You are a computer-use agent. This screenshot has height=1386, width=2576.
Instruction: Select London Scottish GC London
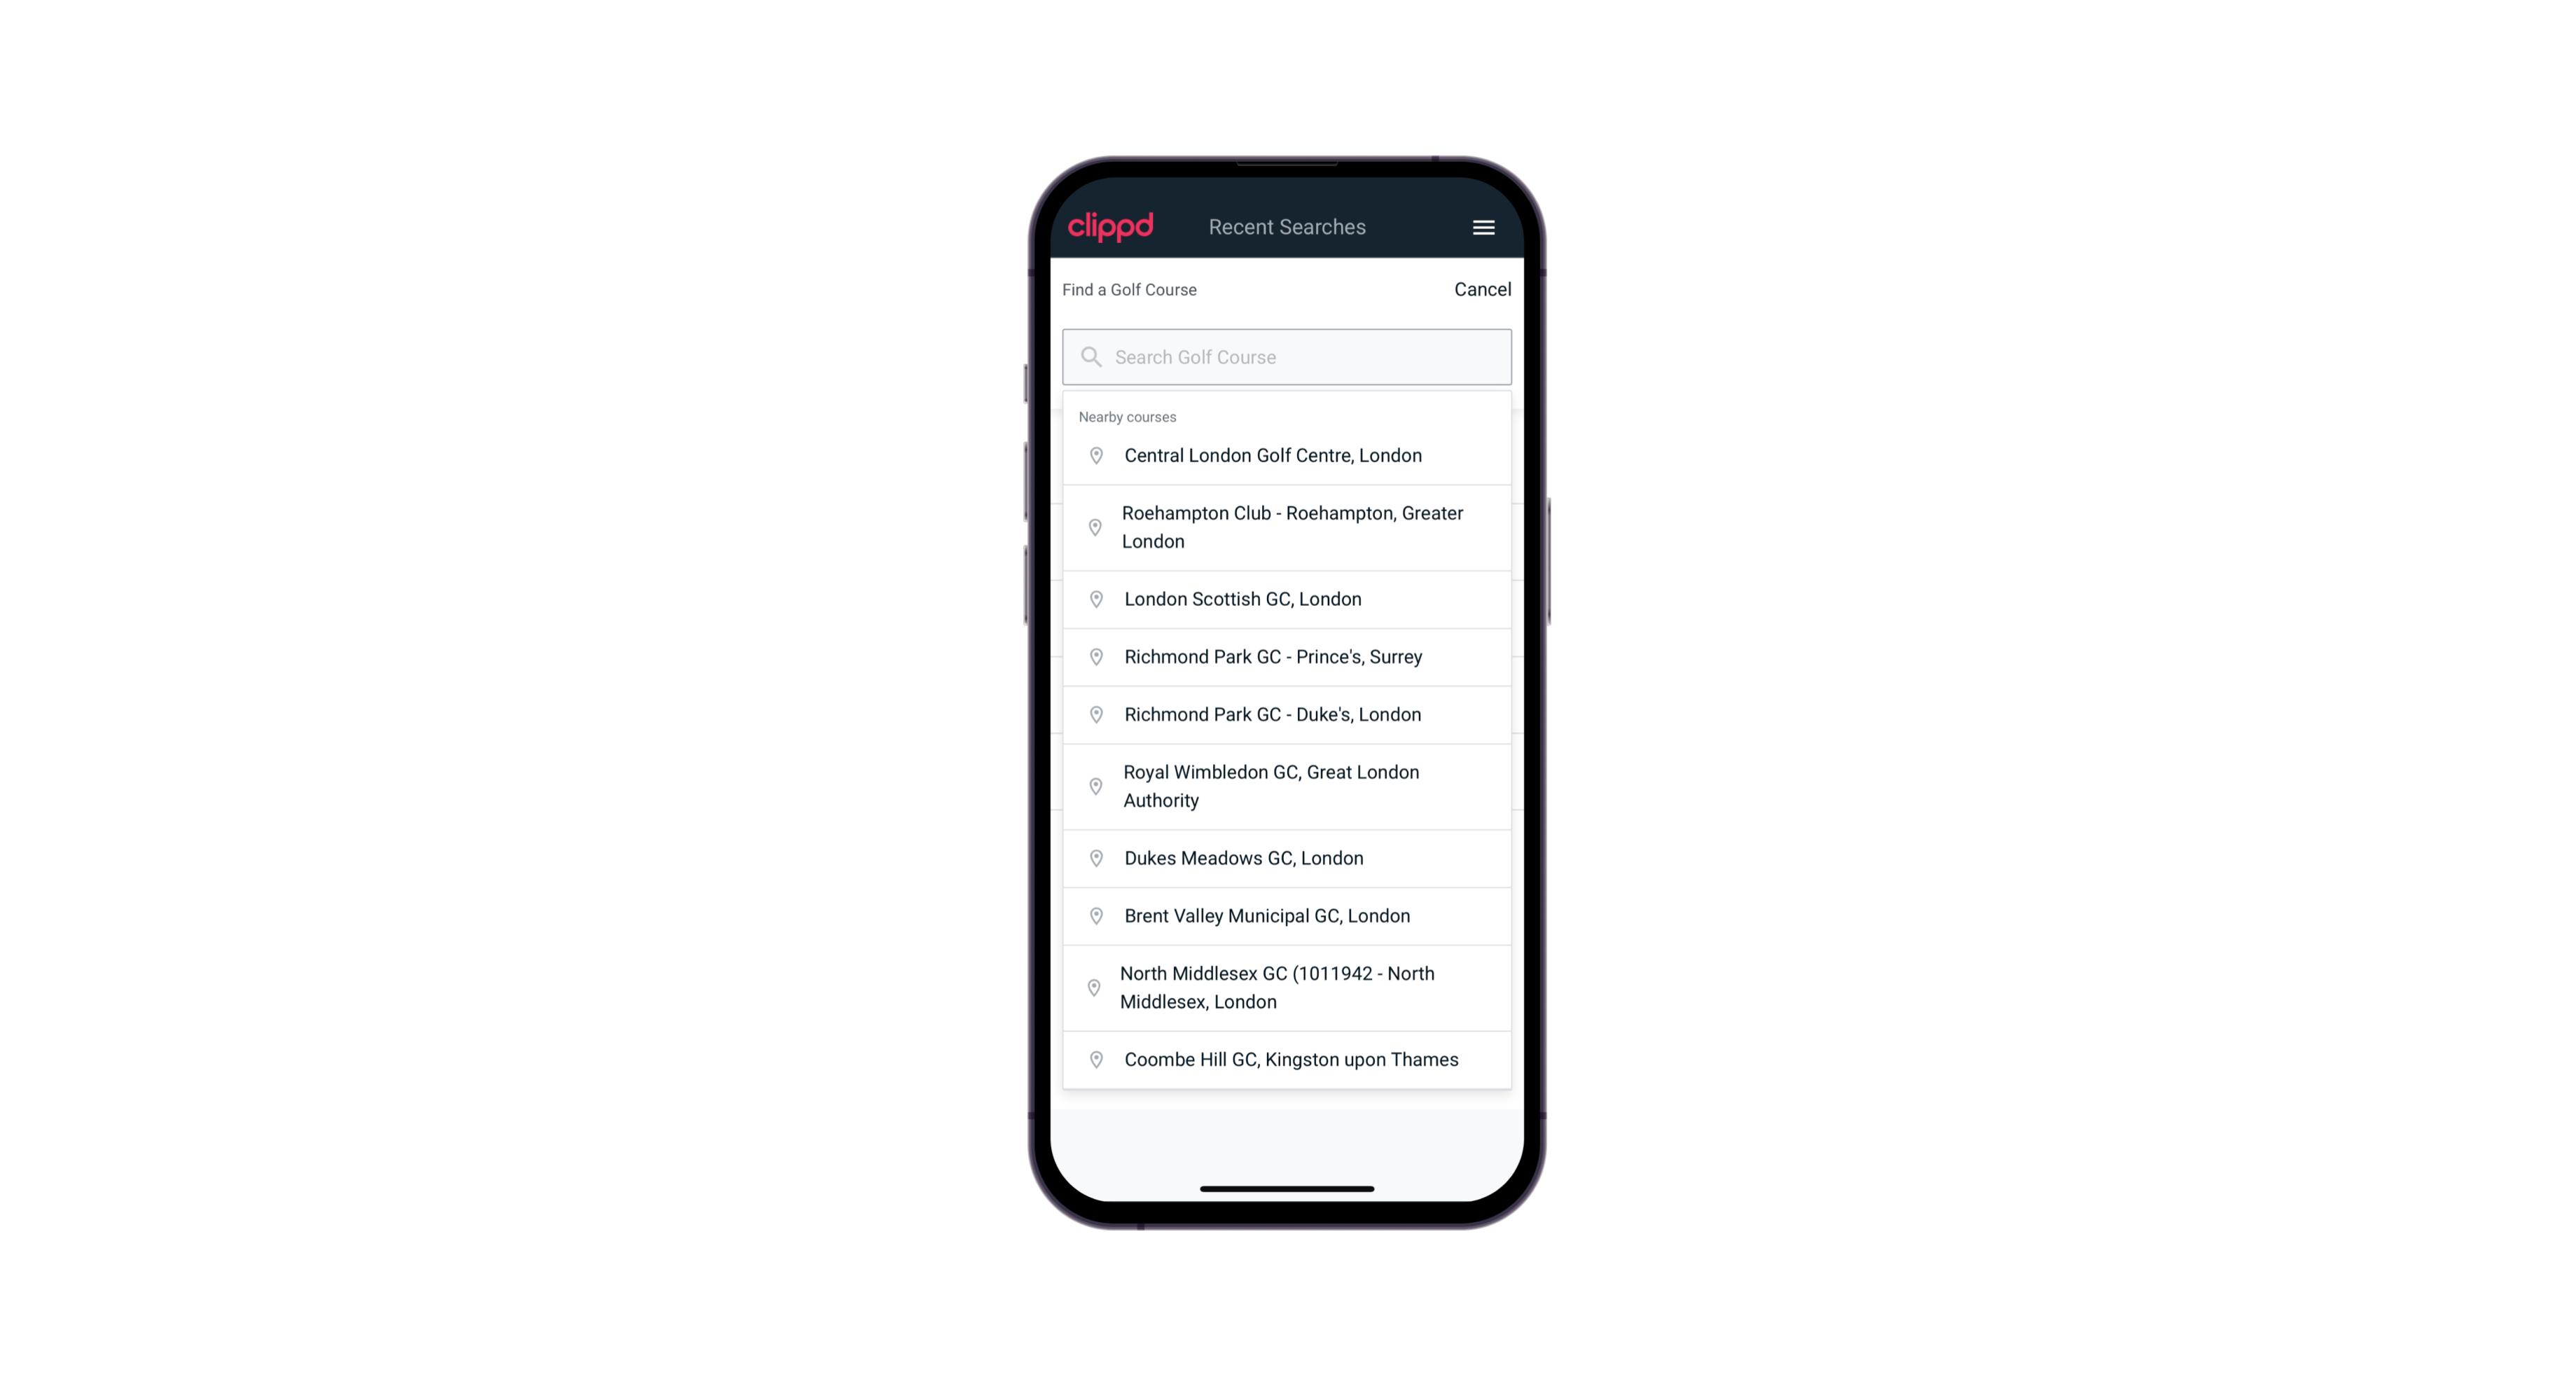pyautogui.click(x=1288, y=597)
